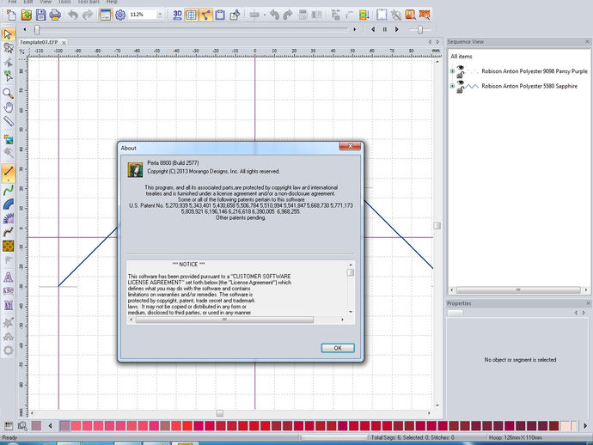593x445 pixels.
Task: Toggle the 3D view button
Action: pos(177,15)
